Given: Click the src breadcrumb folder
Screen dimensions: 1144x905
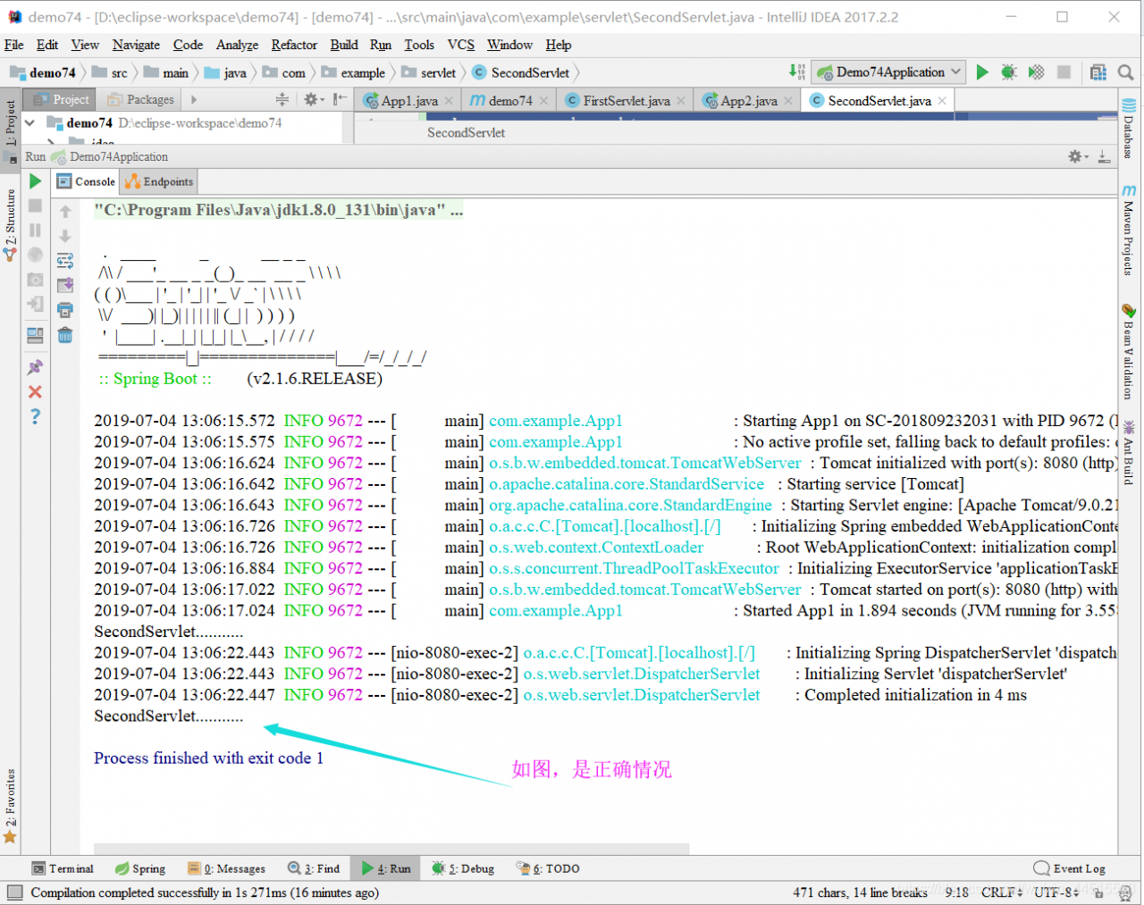Looking at the screenshot, I should point(110,72).
